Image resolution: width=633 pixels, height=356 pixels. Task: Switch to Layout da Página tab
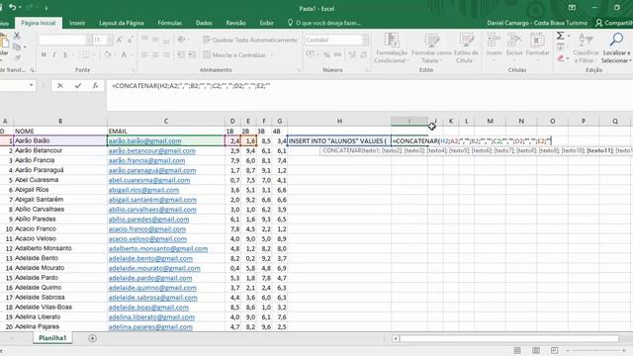pos(121,23)
